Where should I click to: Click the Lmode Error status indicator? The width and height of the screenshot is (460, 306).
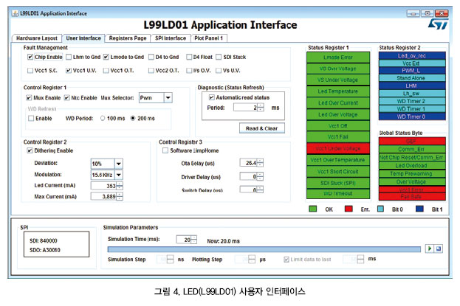(x=338, y=58)
